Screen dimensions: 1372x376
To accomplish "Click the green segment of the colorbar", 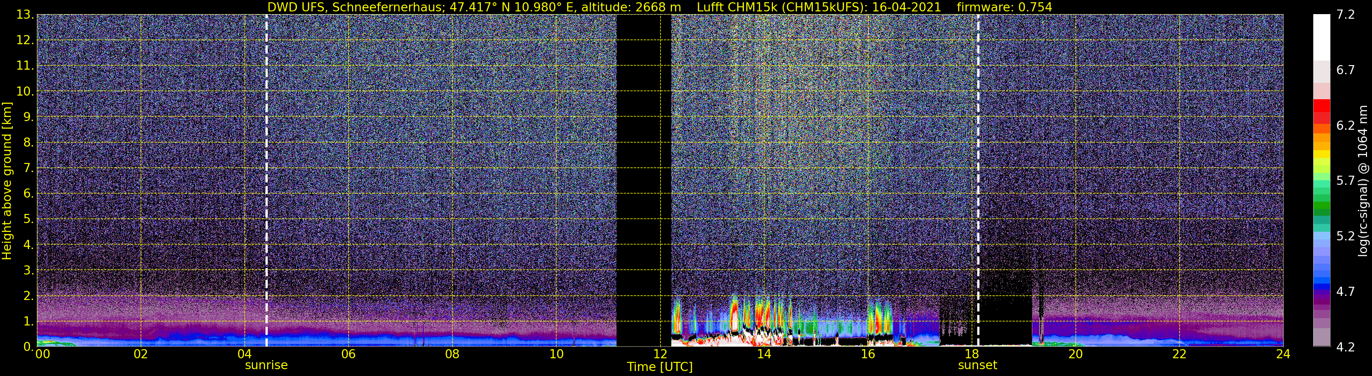I will point(1322,204).
